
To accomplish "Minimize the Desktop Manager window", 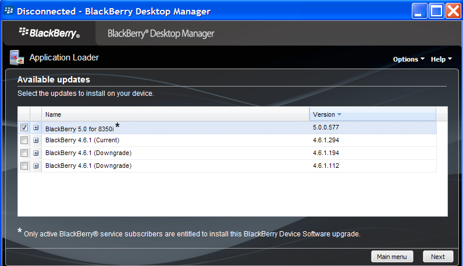I will pos(419,11).
